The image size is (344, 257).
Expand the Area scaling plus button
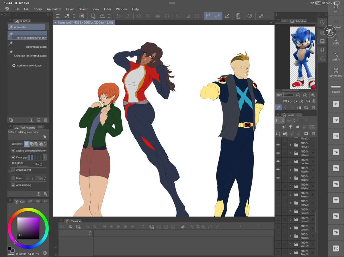[10, 171]
